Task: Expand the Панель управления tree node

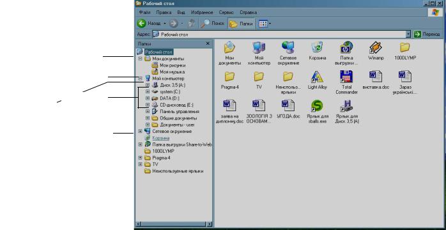Action: point(148,111)
